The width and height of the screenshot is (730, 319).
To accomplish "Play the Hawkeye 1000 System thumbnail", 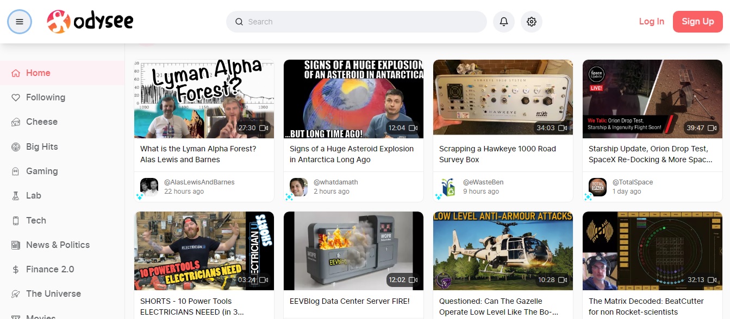I will [503, 99].
